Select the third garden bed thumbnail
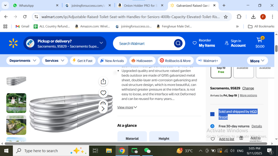 click(x=16, y=125)
